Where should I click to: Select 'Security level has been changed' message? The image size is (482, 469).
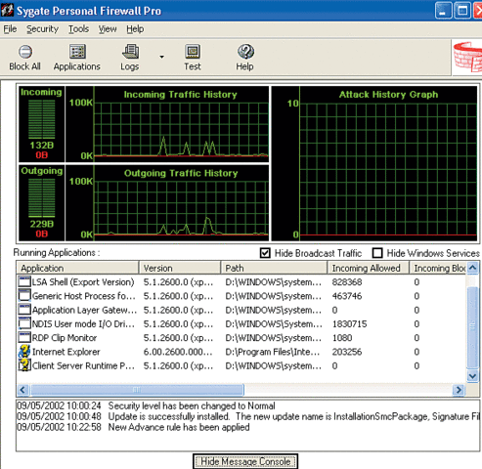coord(192,405)
